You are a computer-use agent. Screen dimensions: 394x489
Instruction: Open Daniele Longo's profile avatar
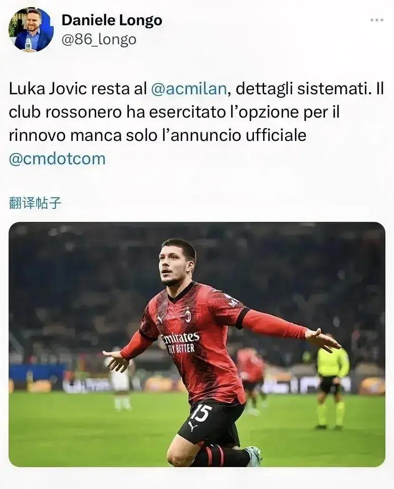31,30
